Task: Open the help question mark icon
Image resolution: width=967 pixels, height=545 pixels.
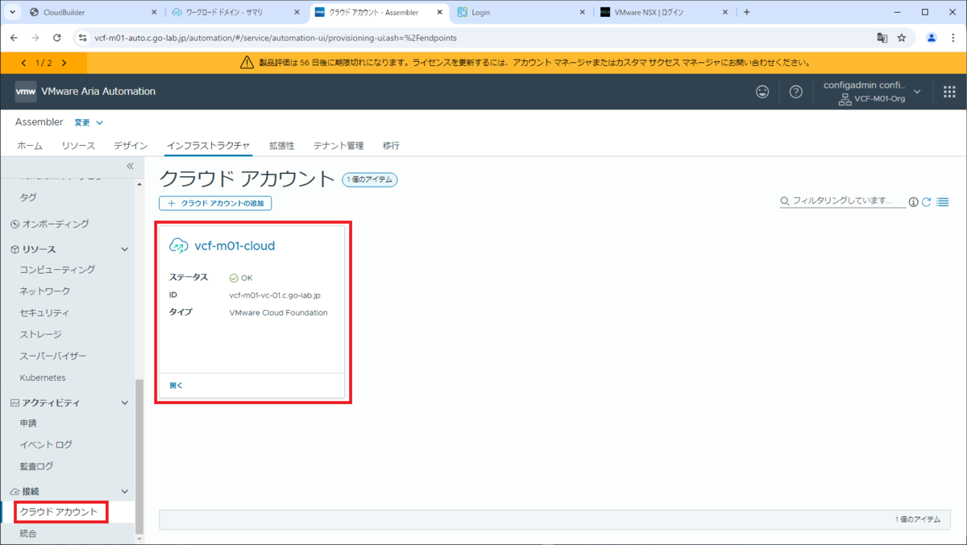Action: (796, 92)
